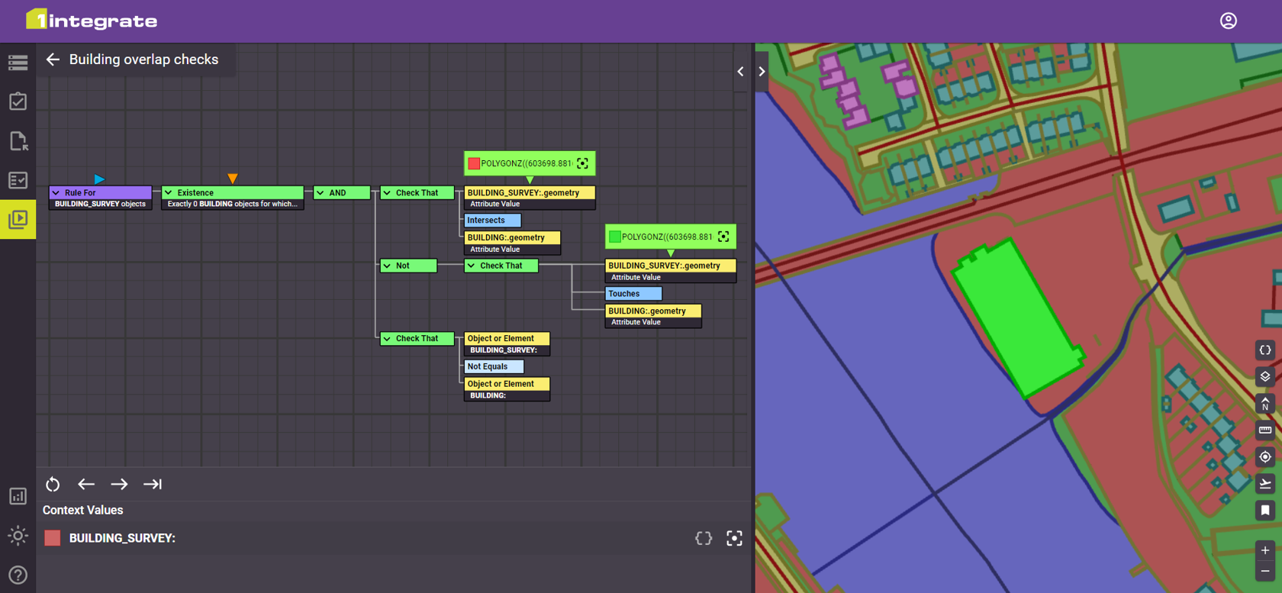Select the ruler measure tool on map
Screen dimensions: 1282x593
(1264, 430)
